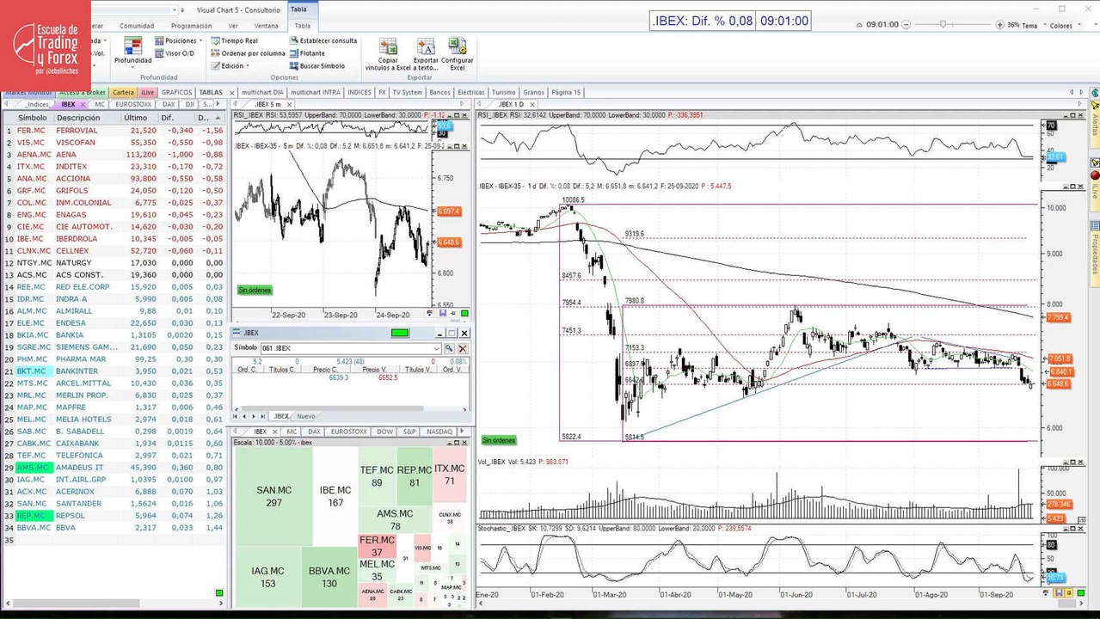Open the iLive tab
1100x619 pixels.
click(x=148, y=92)
